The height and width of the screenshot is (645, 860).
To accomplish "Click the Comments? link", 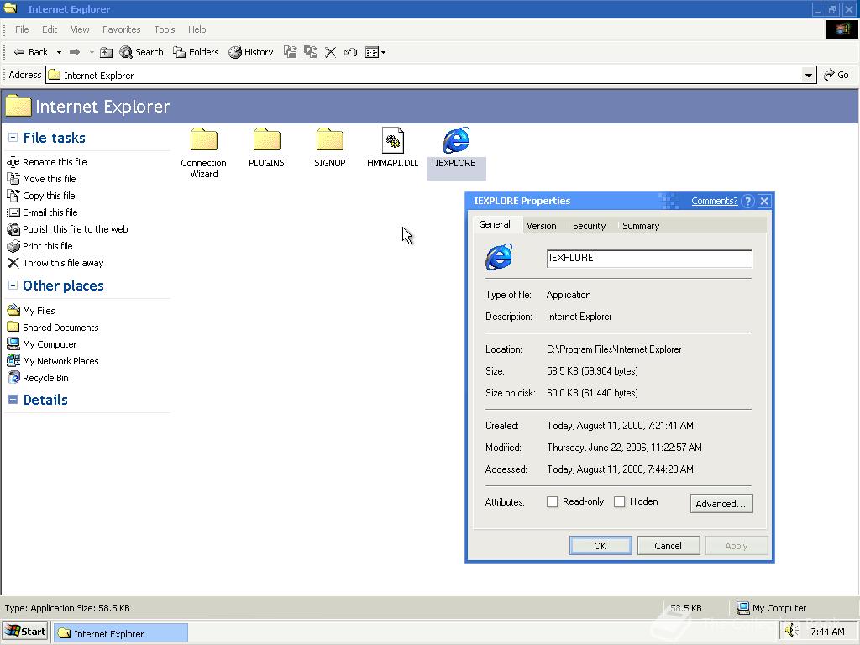I will (714, 201).
